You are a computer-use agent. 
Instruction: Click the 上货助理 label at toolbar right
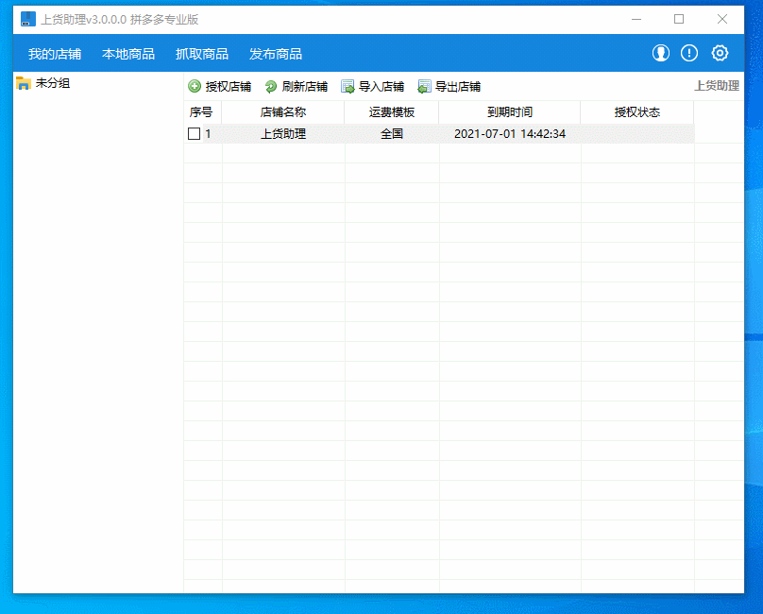[717, 86]
